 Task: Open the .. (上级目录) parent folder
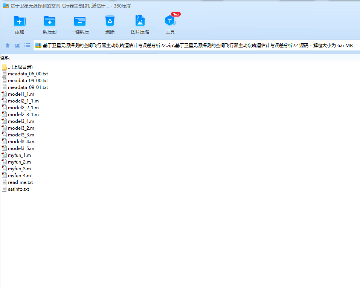pyautogui.click(x=17, y=67)
